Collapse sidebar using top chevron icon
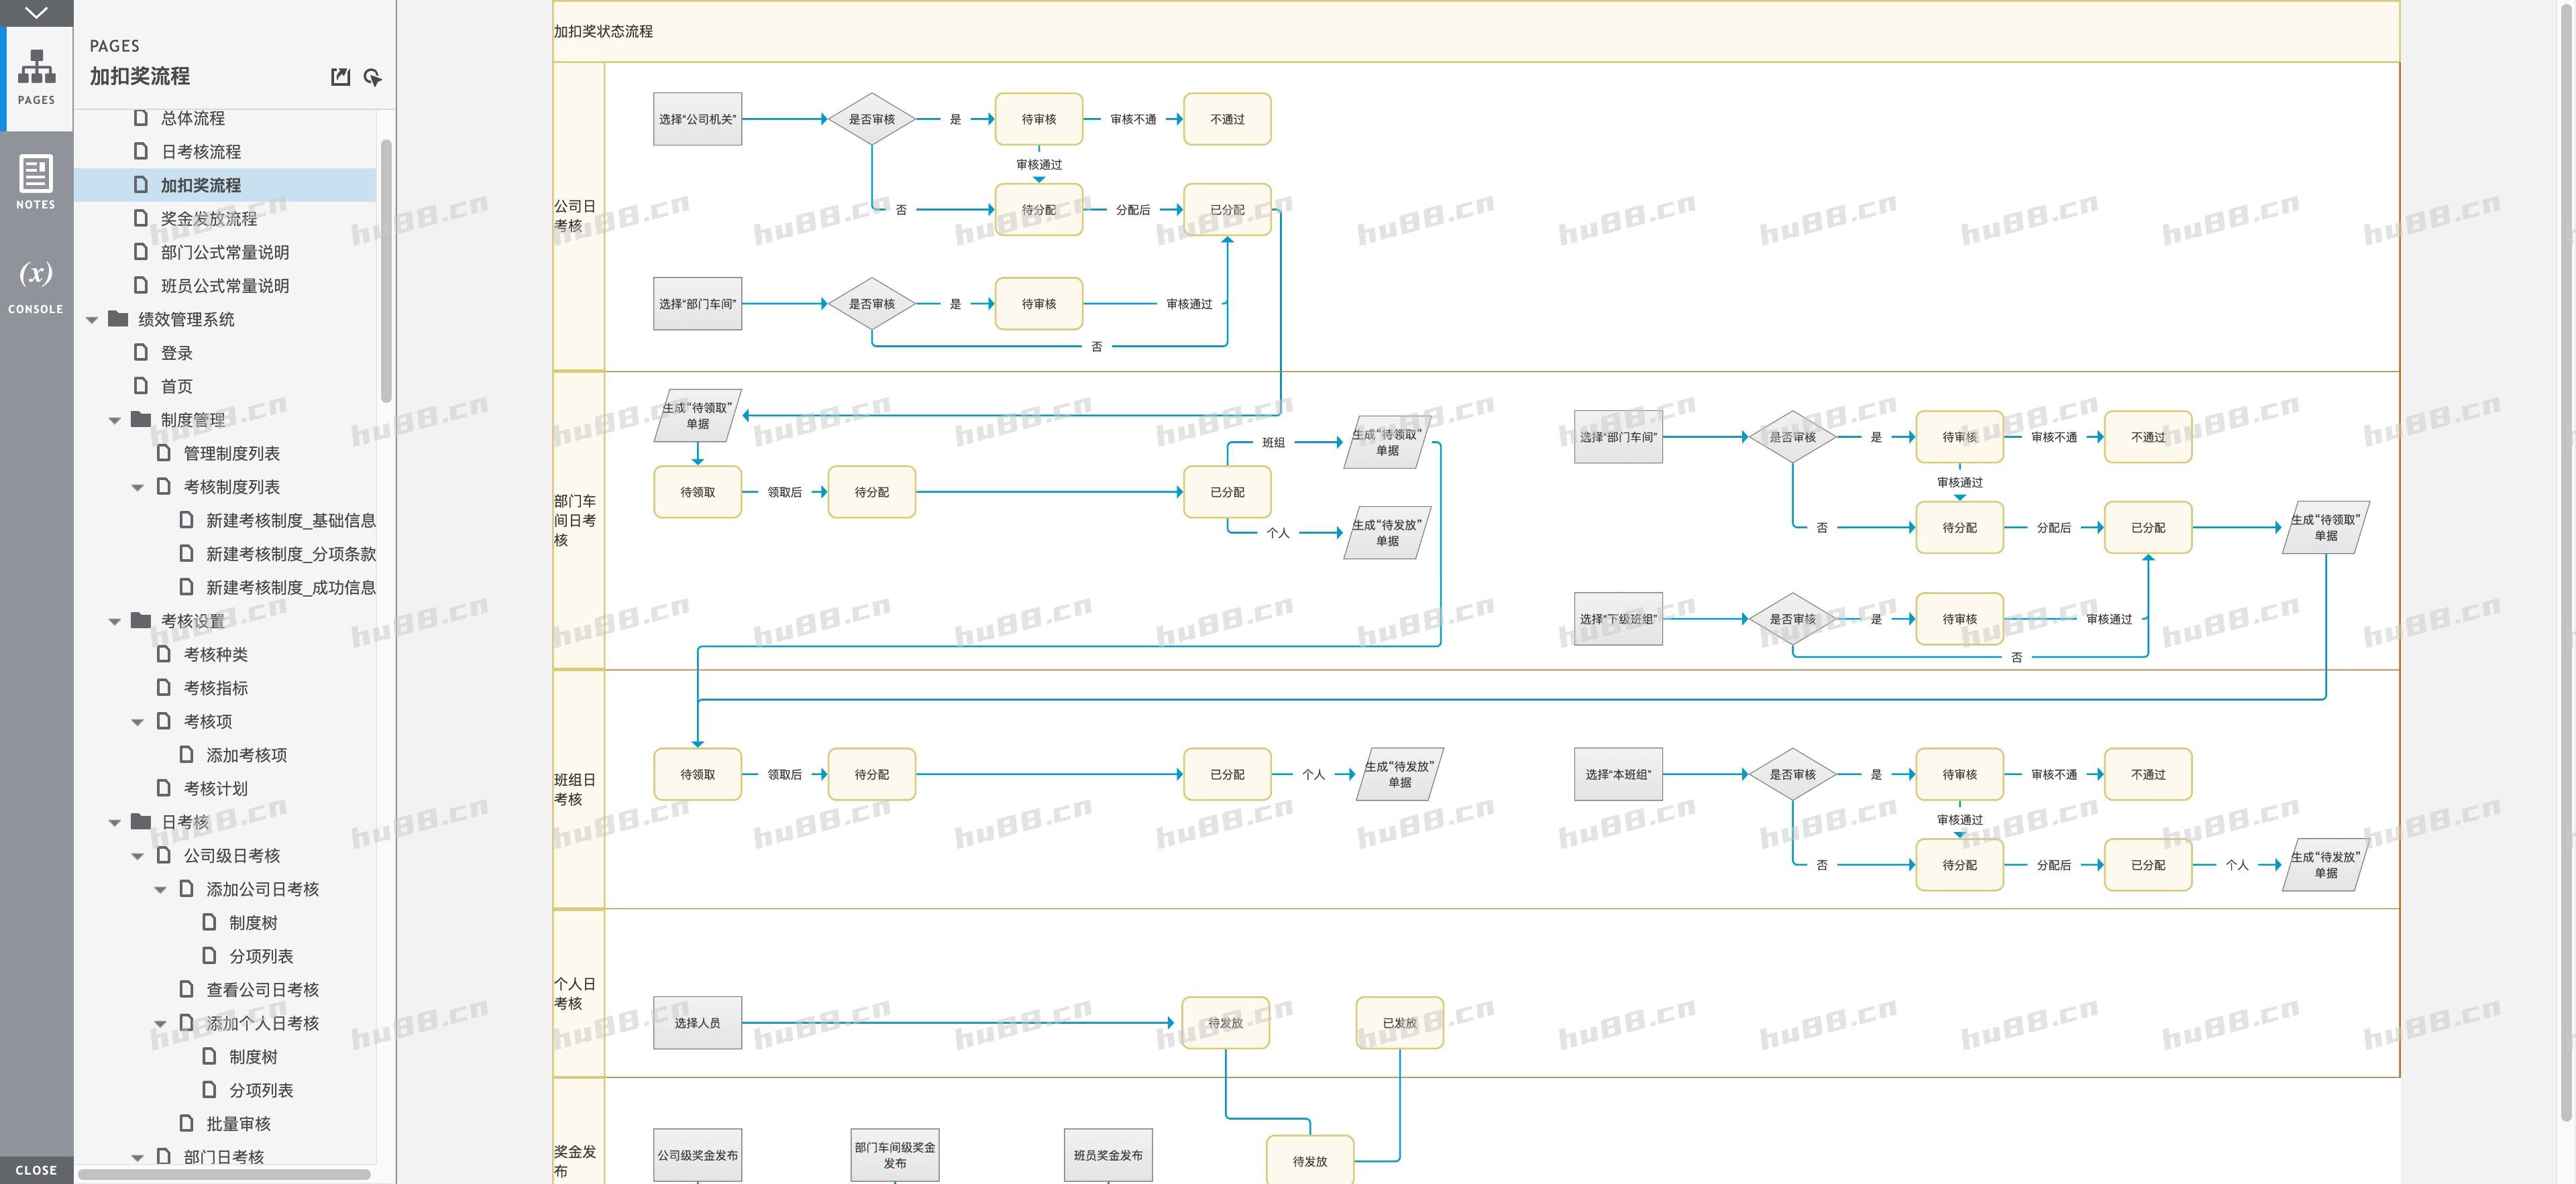This screenshot has height=1184, width=2576. [x=36, y=13]
